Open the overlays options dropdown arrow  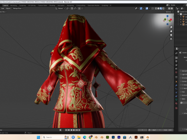pyautogui.click(x=149, y=9)
